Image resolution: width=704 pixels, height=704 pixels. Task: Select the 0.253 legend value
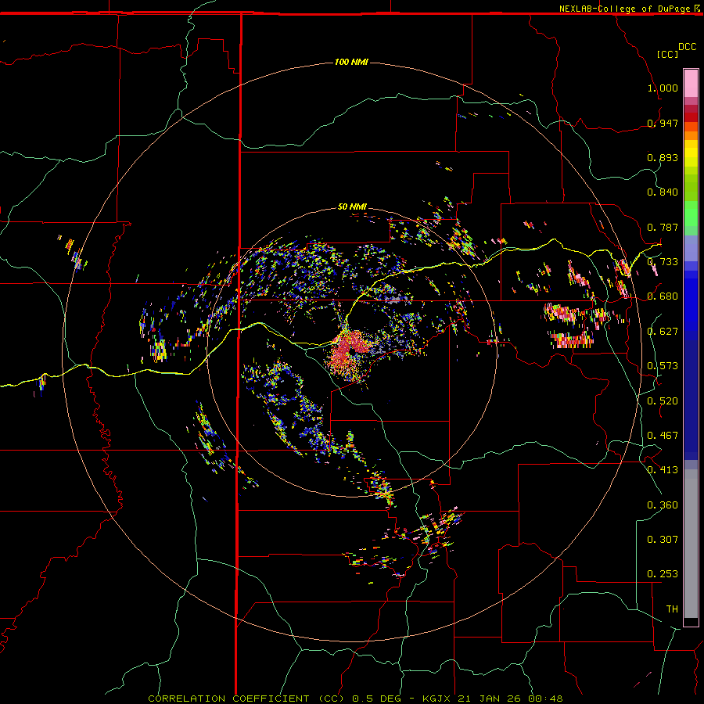click(x=663, y=574)
